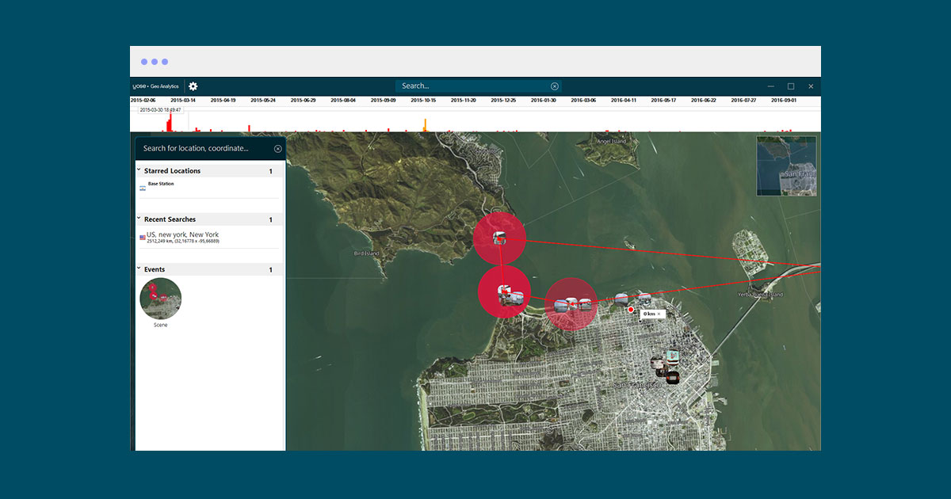Clear the location search field
Viewport: 951px width, 499px height.
tap(278, 149)
